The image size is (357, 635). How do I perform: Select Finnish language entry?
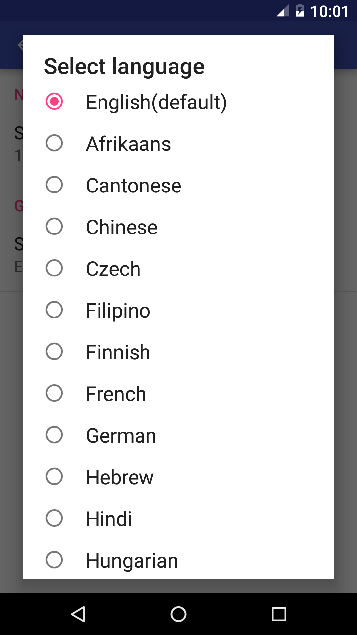(x=118, y=352)
